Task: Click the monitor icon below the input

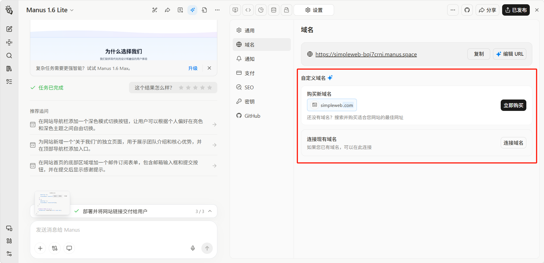Action: (69, 248)
